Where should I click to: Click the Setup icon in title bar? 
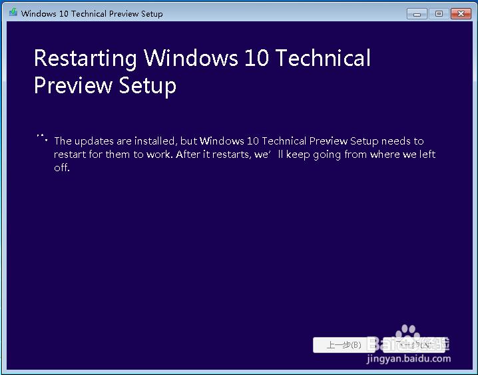click(13, 13)
